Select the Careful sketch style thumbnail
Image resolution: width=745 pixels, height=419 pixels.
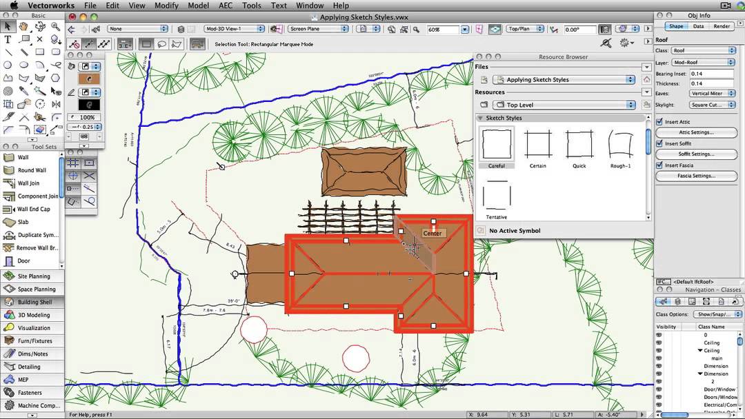pyautogui.click(x=497, y=145)
